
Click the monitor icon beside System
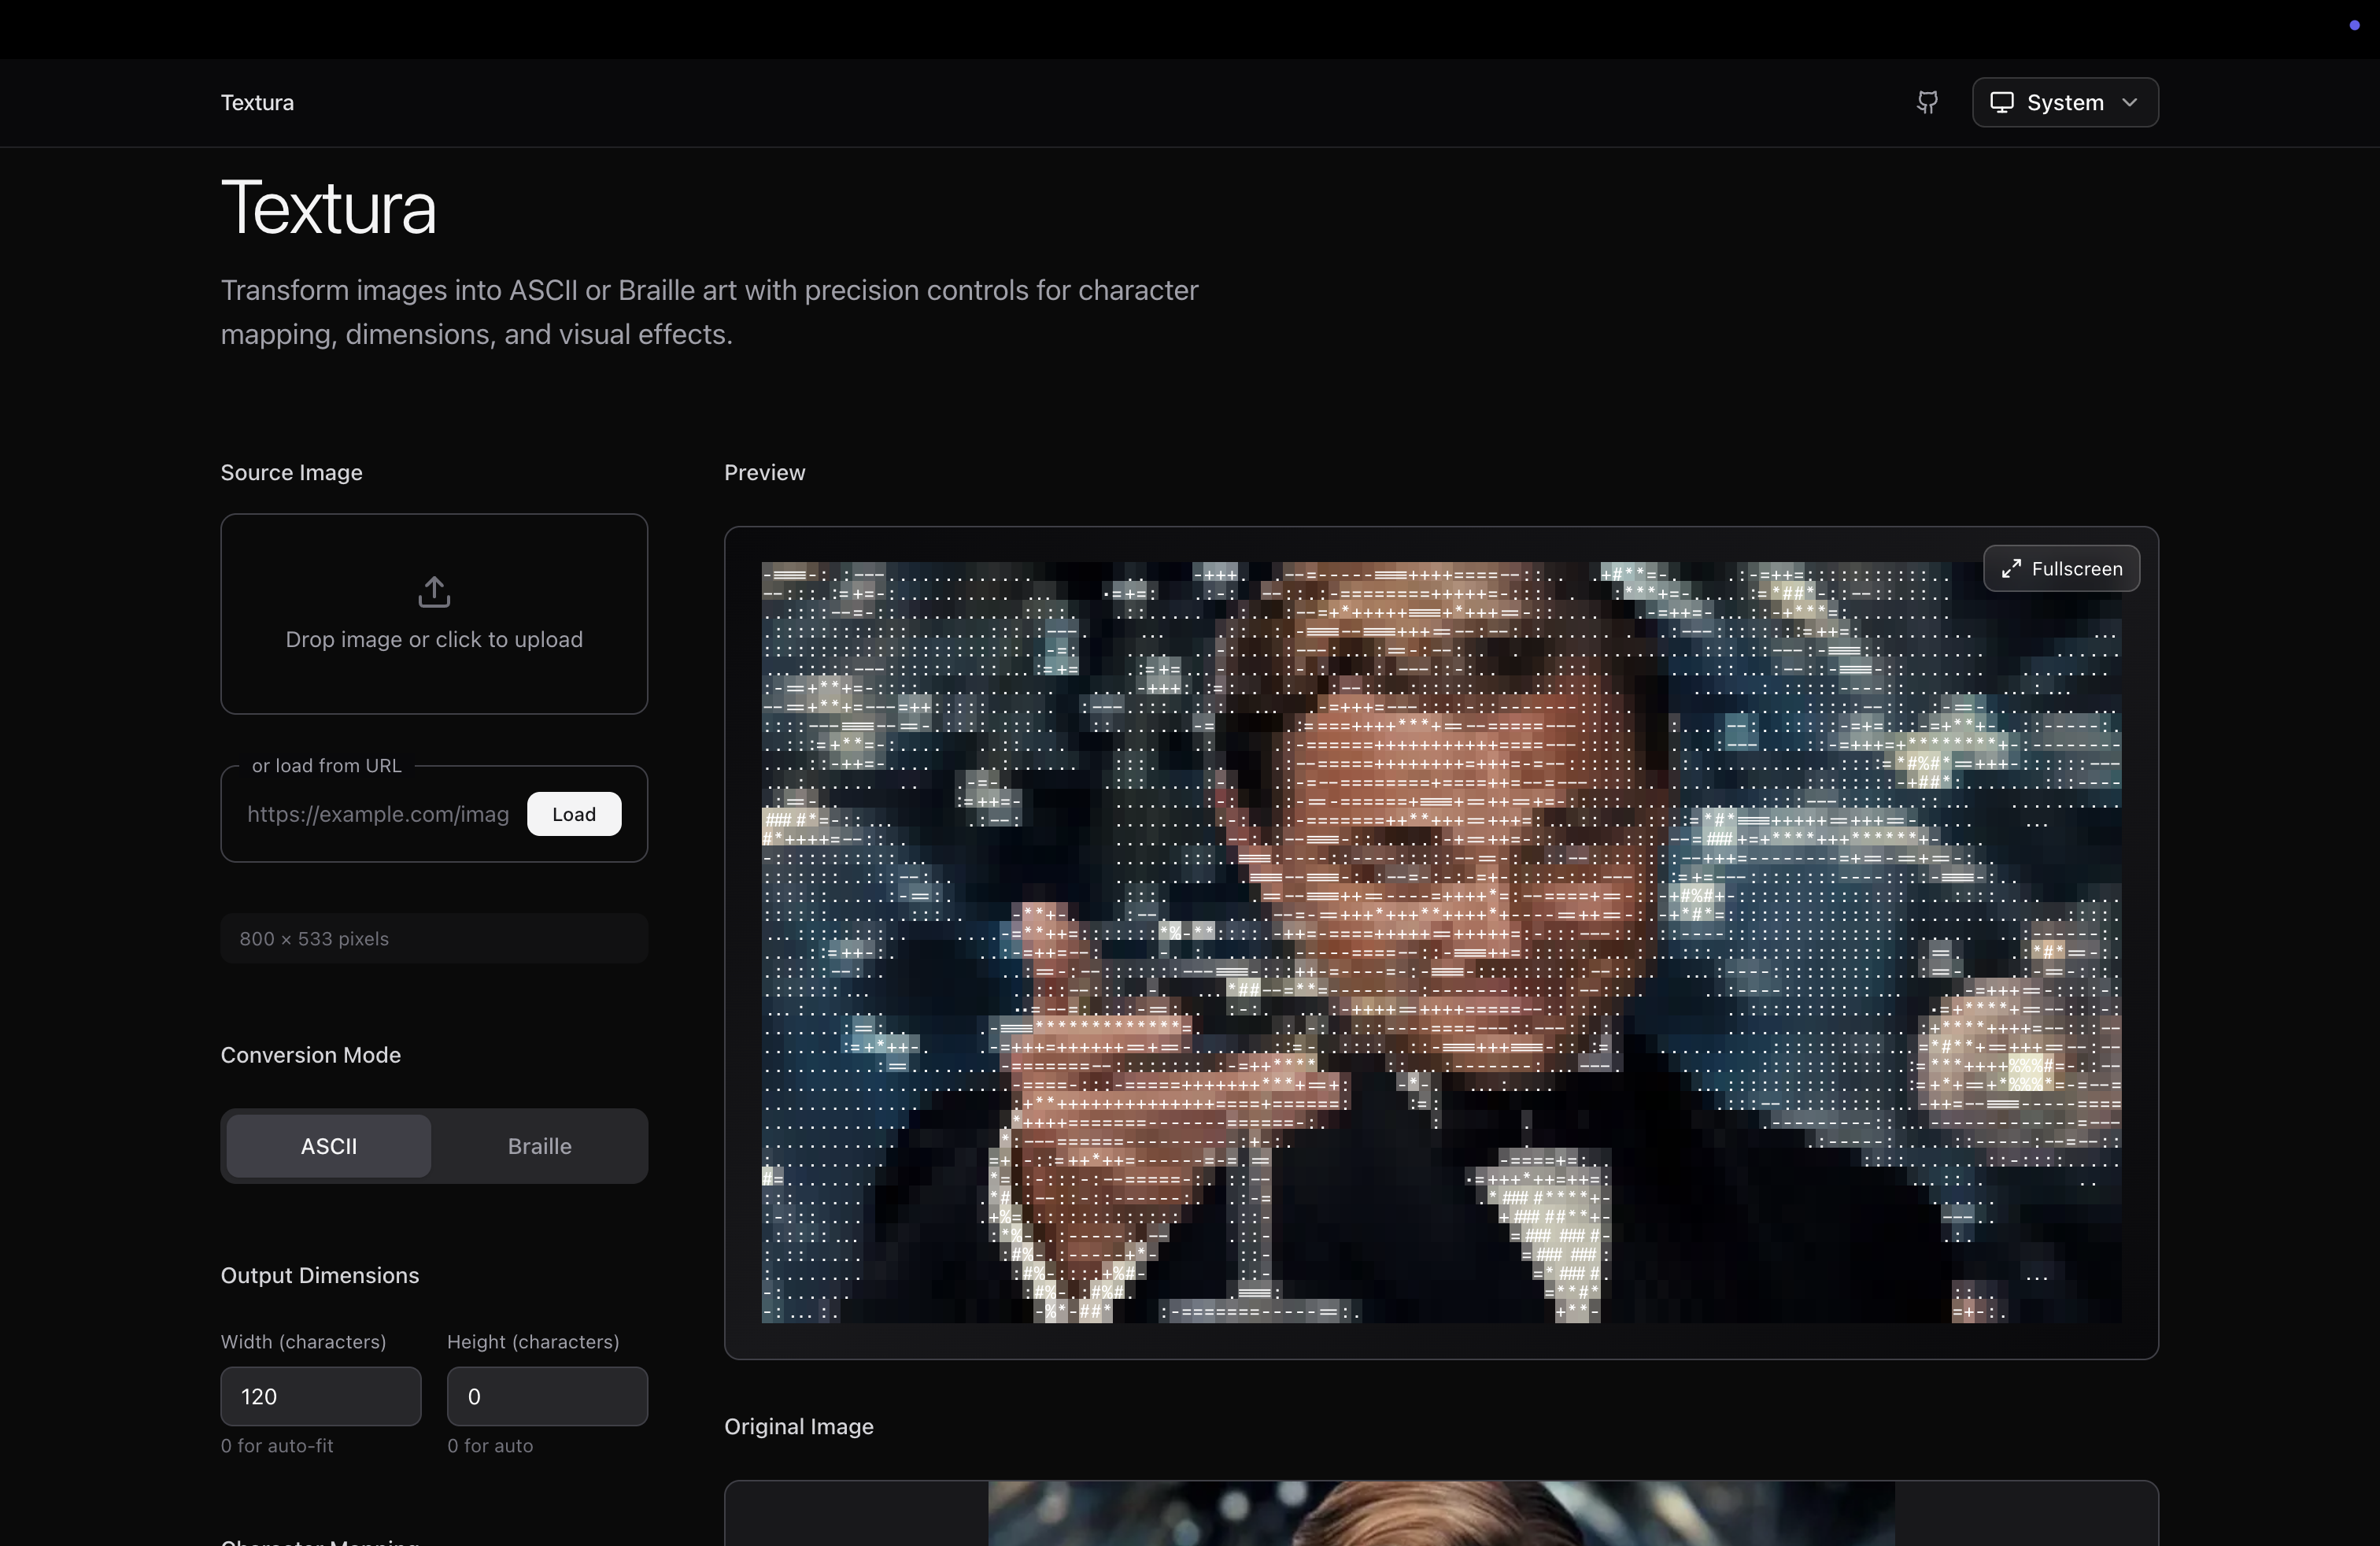pyautogui.click(x=2001, y=102)
